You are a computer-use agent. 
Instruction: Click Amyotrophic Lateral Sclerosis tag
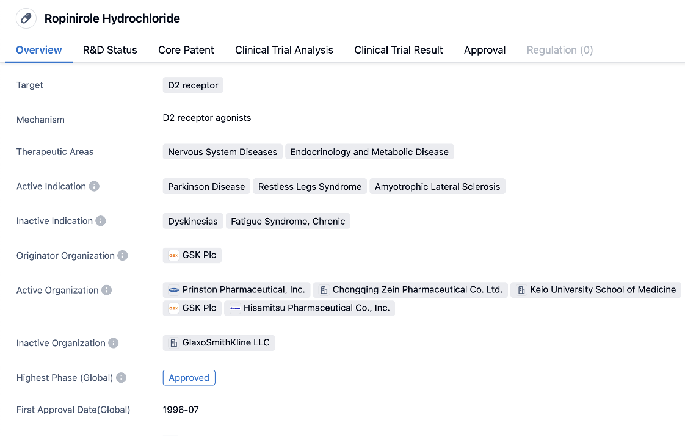[437, 187]
